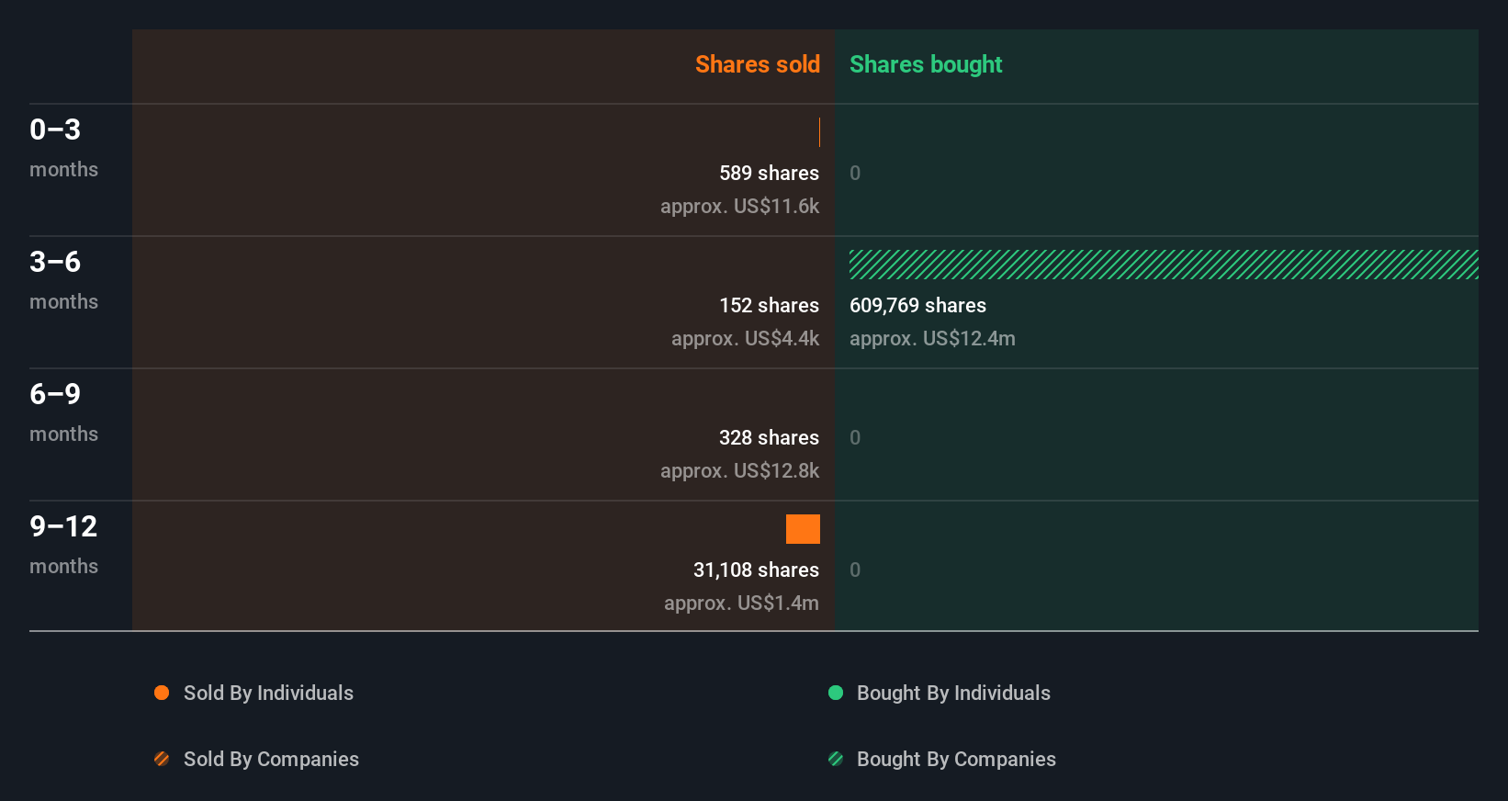Click the 328 shares sold value

(769, 437)
